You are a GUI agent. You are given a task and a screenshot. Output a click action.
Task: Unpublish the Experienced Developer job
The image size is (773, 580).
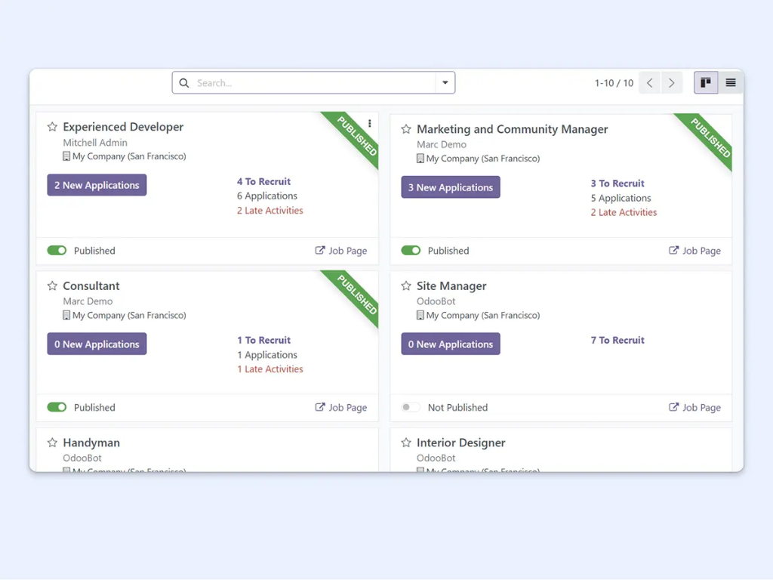(57, 251)
